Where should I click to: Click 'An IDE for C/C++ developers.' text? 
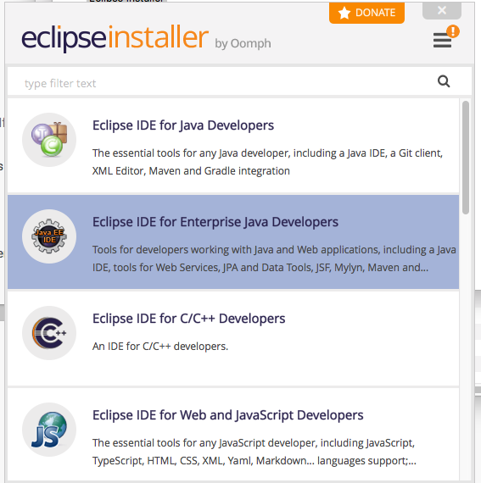160,347
